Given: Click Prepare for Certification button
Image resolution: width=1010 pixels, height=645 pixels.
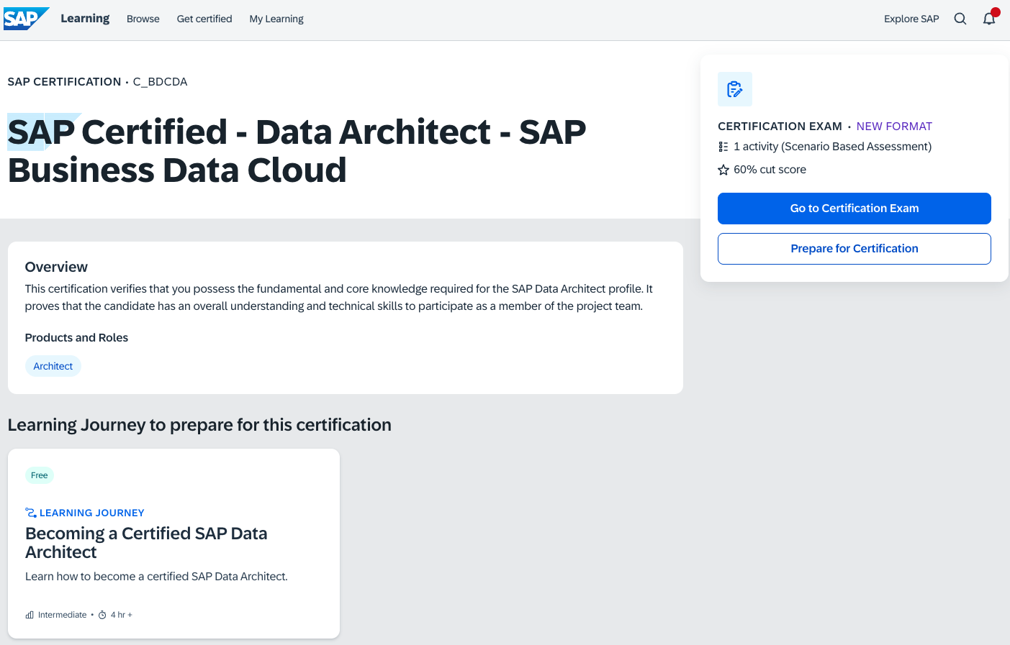Looking at the screenshot, I should [x=855, y=249].
